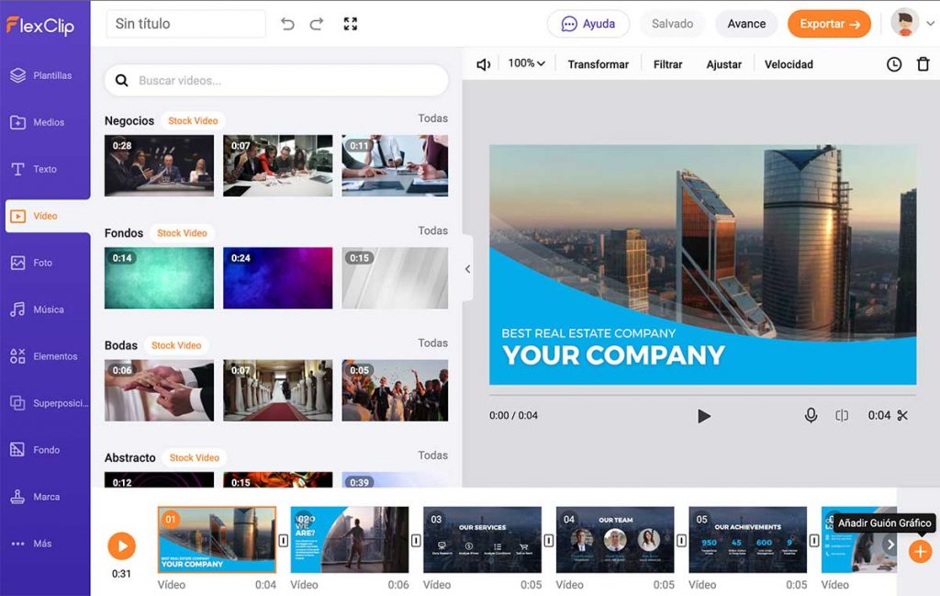Open clip duration clock icon
Screen dimensions: 940x596
[x=894, y=64]
